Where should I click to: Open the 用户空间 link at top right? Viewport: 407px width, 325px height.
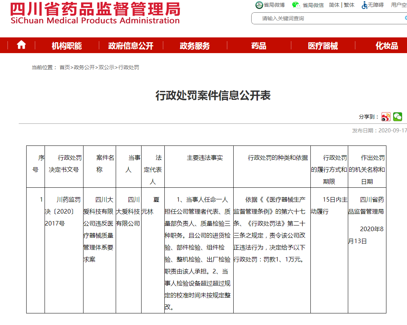click(x=399, y=5)
